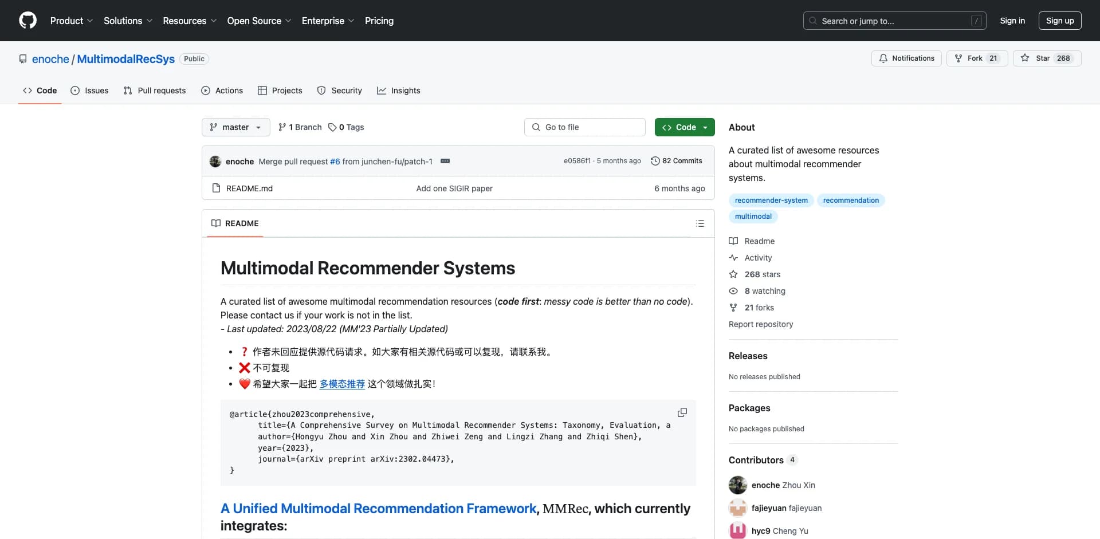Screen dimensions: 1100x539
Task: Open the master branch dropdown
Action: coord(235,127)
